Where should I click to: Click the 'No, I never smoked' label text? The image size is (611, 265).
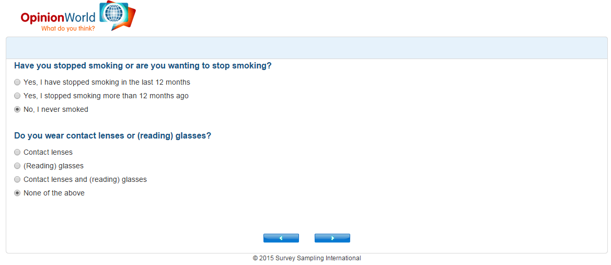pyautogui.click(x=56, y=110)
